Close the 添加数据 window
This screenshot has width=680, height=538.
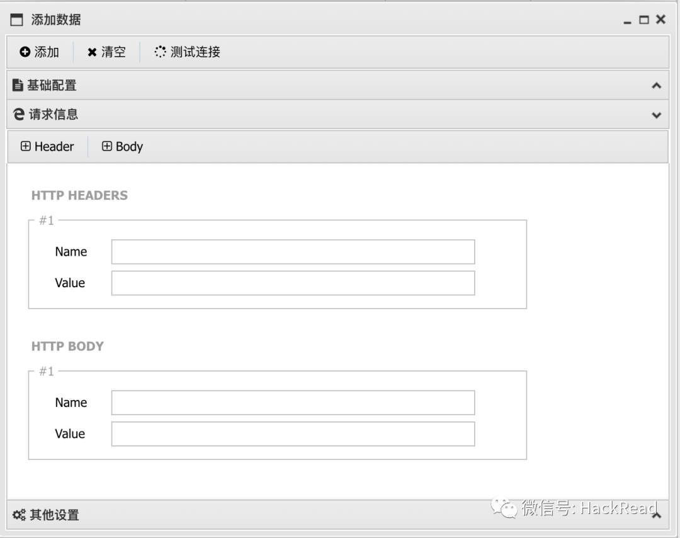tap(660, 20)
